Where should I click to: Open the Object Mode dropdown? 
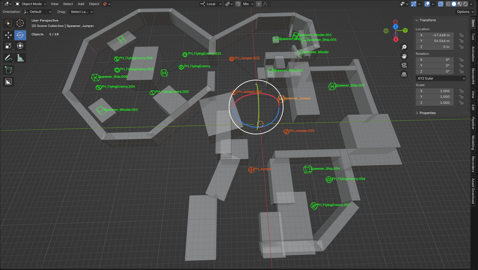[x=31, y=4]
